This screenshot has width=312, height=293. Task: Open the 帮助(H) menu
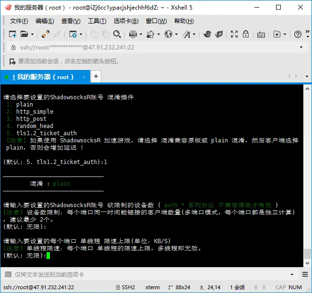click(x=184, y=21)
